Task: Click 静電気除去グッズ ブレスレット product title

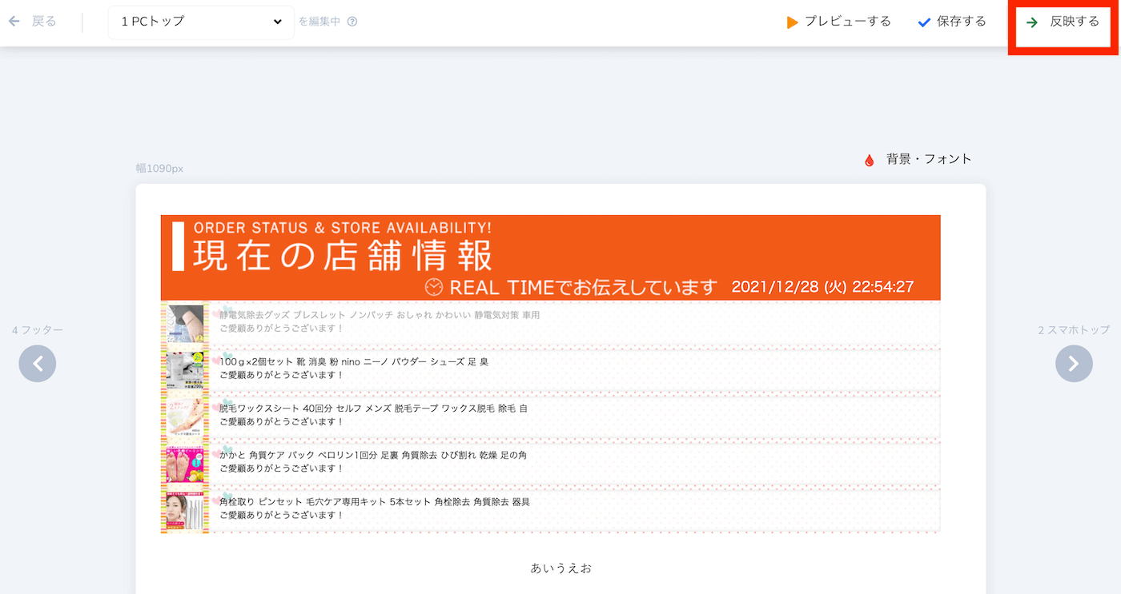Action: [x=380, y=315]
